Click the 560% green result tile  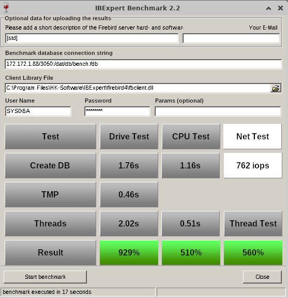pyautogui.click(x=253, y=252)
